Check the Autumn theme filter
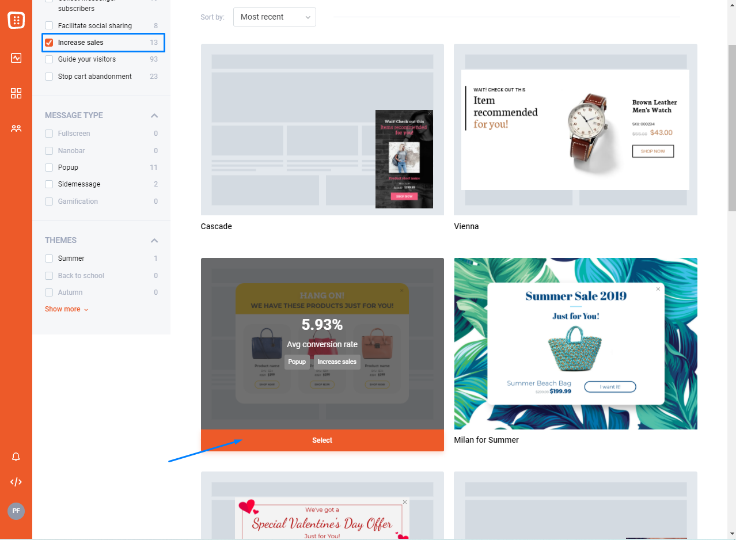 pos(49,292)
